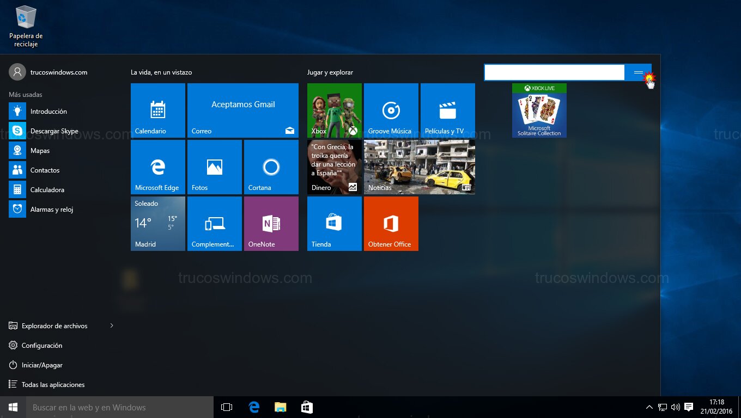Open Task View on the taskbar
741x418 pixels.
227,407
